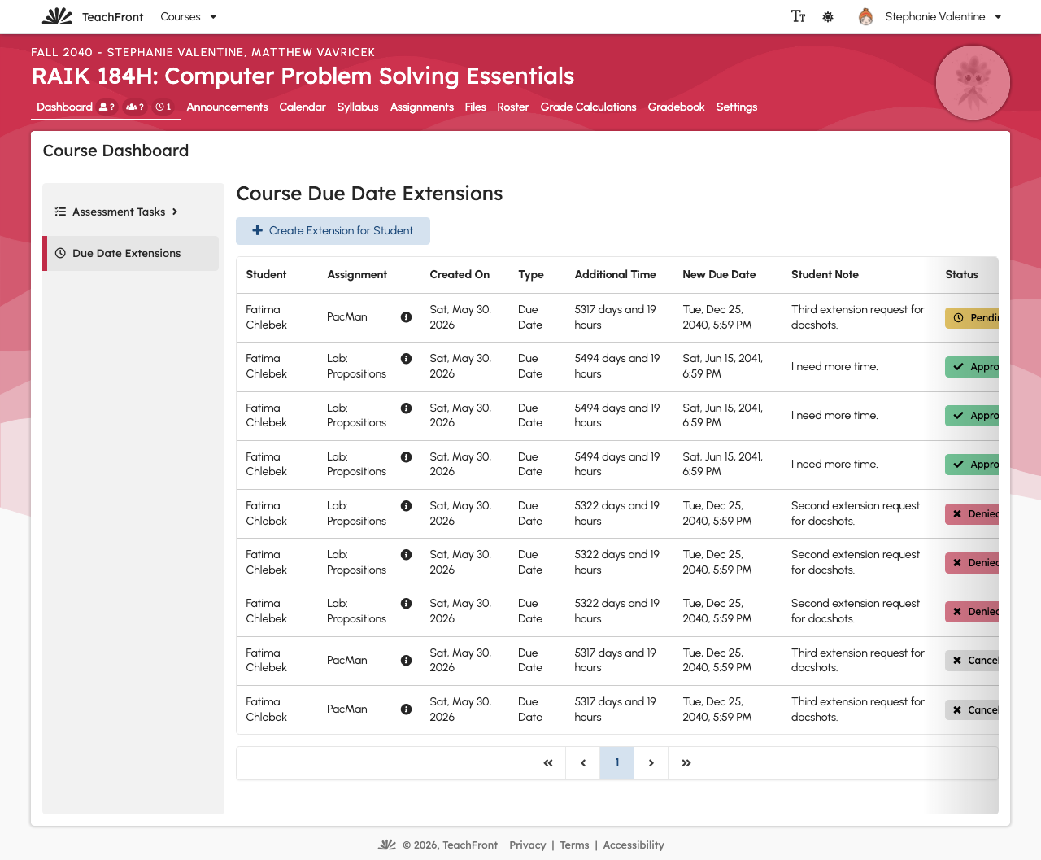Click info icon for first PacMan row
This screenshot has width=1041, height=860.
click(406, 317)
